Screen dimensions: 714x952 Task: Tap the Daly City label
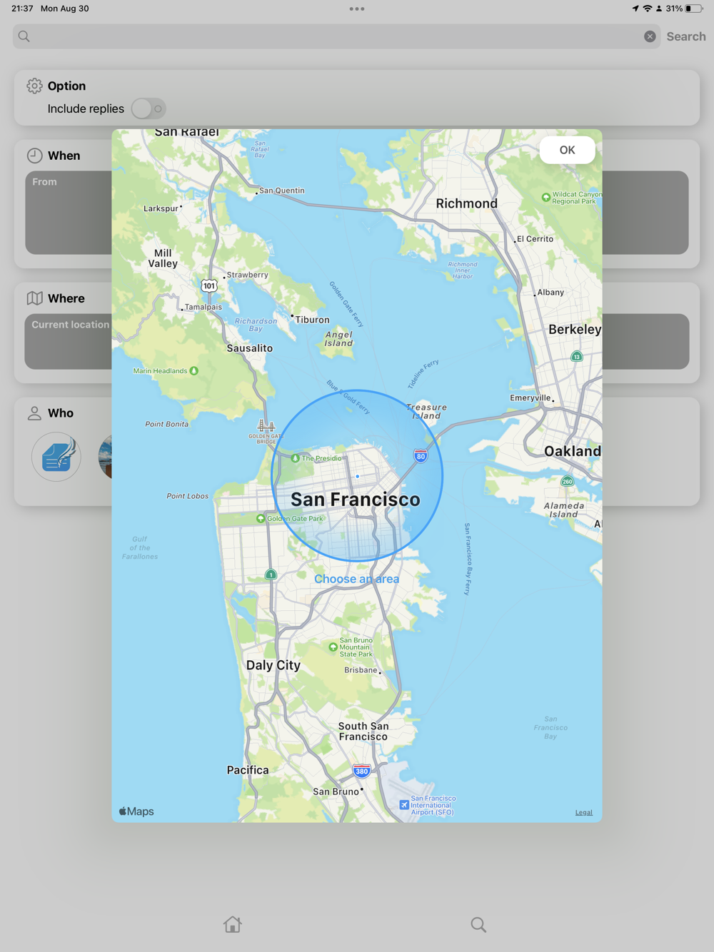(x=273, y=665)
